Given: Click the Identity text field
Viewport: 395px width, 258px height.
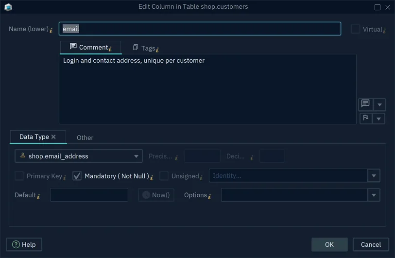Looking at the screenshot, I should pyautogui.click(x=288, y=175).
